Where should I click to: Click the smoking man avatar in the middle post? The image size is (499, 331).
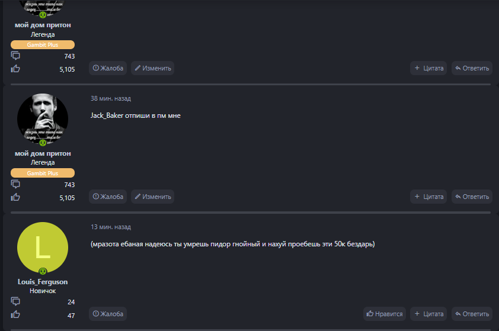[x=43, y=119]
